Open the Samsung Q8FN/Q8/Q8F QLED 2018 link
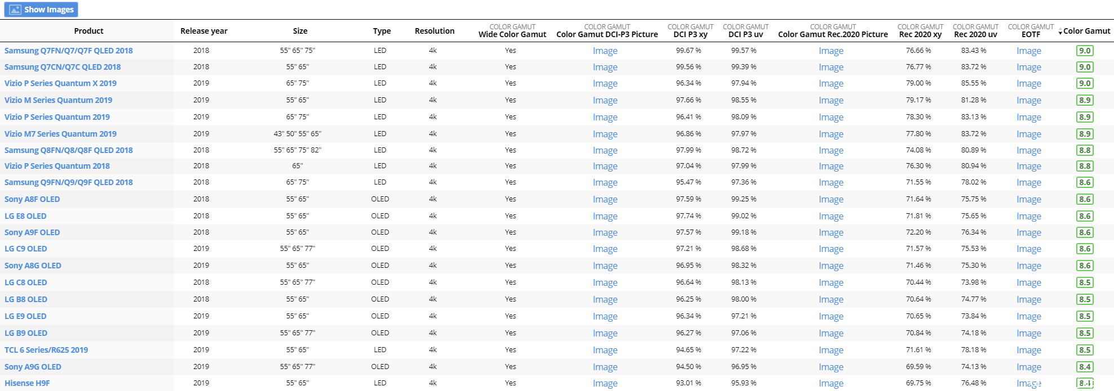Screen dimensions: 1114x391 (x=69, y=150)
